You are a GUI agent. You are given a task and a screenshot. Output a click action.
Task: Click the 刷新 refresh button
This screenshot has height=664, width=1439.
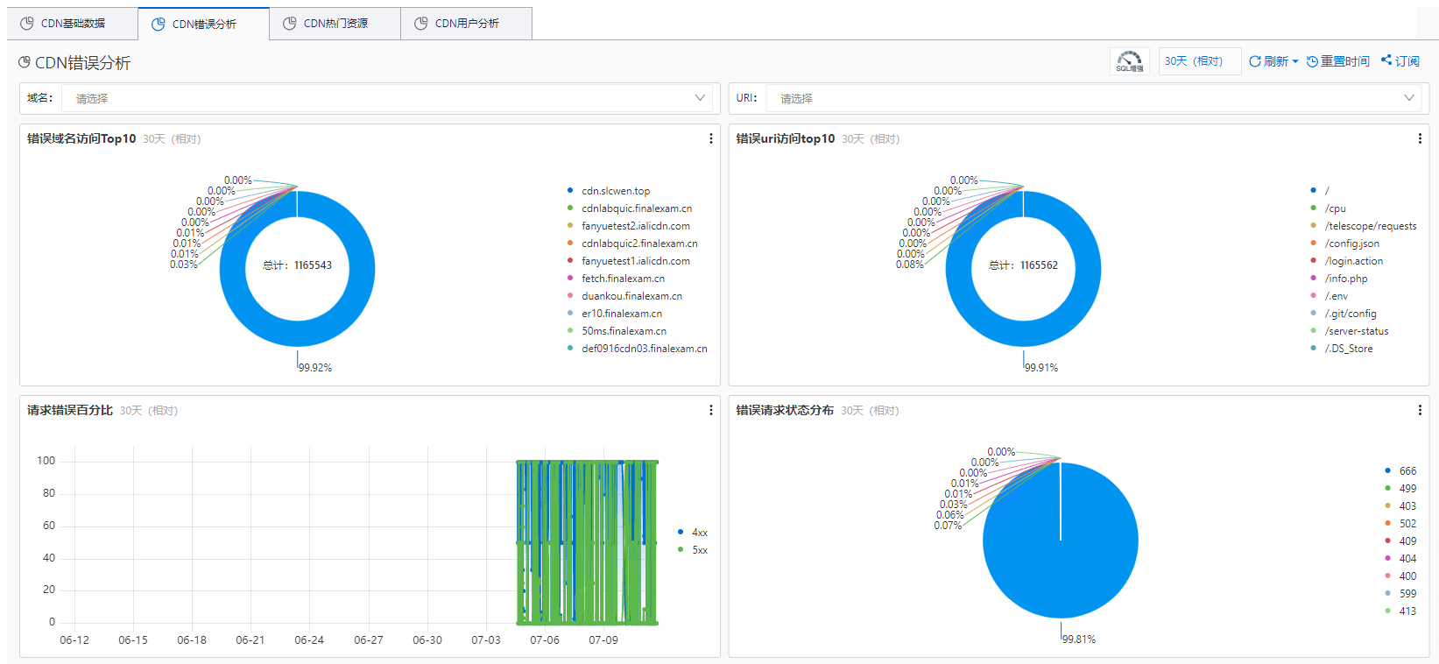(x=1273, y=61)
